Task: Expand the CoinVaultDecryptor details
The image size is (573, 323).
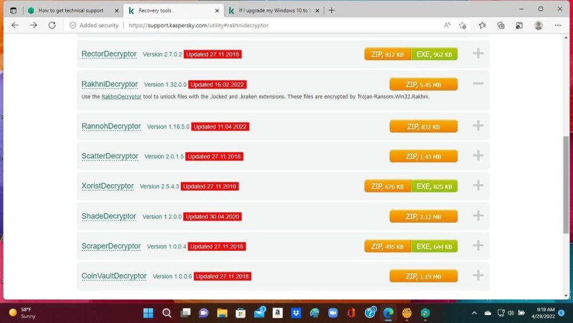Action: pyautogui.click(x=478, y=275)
